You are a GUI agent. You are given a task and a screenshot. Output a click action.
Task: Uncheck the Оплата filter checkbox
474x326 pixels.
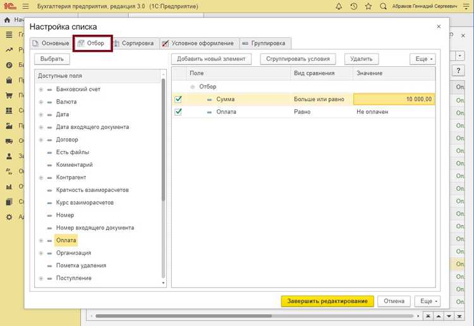[x=178, y=112]
